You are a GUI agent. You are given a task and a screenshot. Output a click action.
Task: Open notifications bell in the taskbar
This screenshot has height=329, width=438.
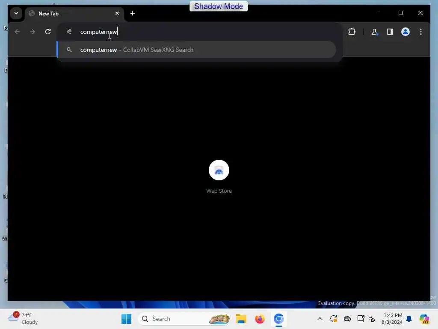point(409,319)
